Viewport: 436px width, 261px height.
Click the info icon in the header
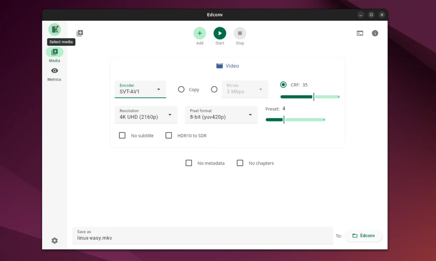[375, 33]
